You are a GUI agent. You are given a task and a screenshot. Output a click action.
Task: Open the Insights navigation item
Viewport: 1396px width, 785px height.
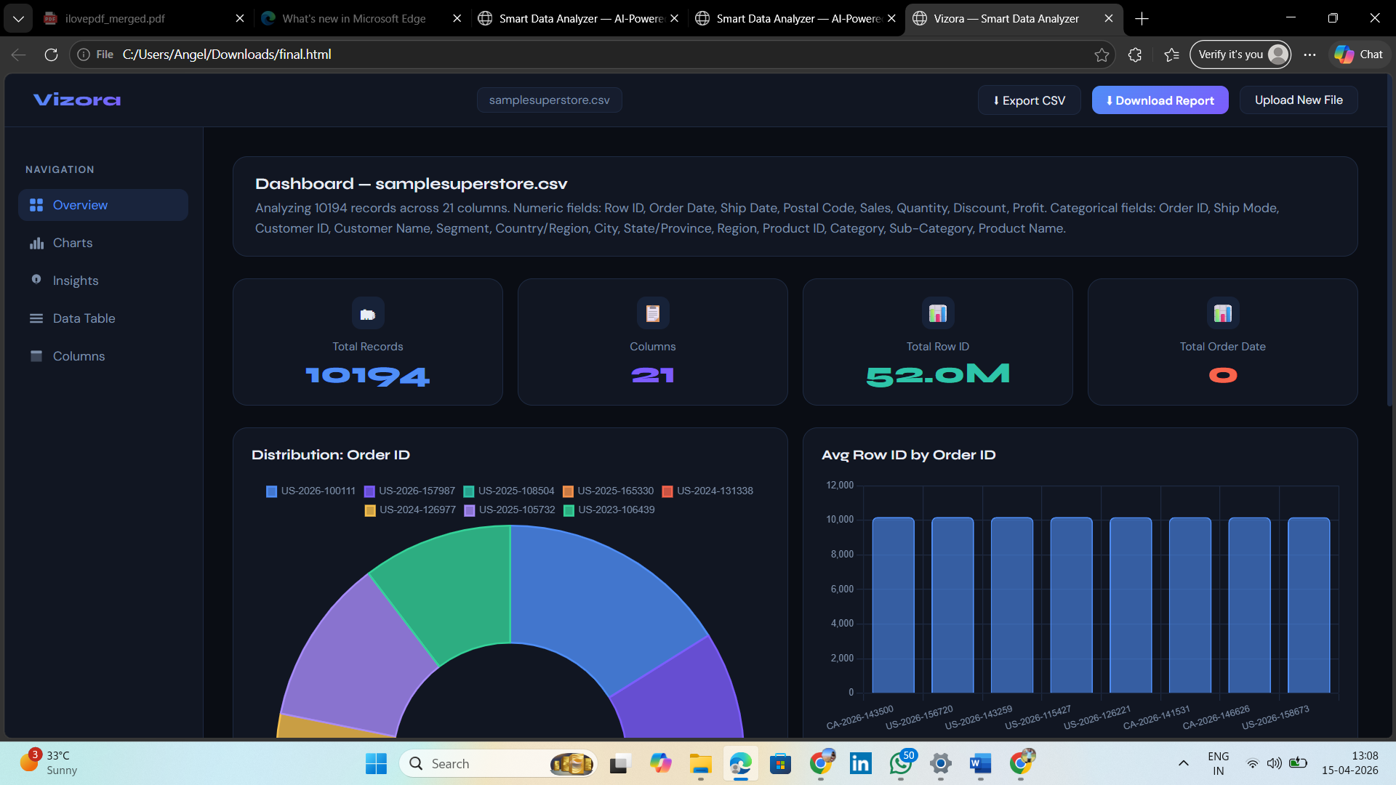[103, 281]
